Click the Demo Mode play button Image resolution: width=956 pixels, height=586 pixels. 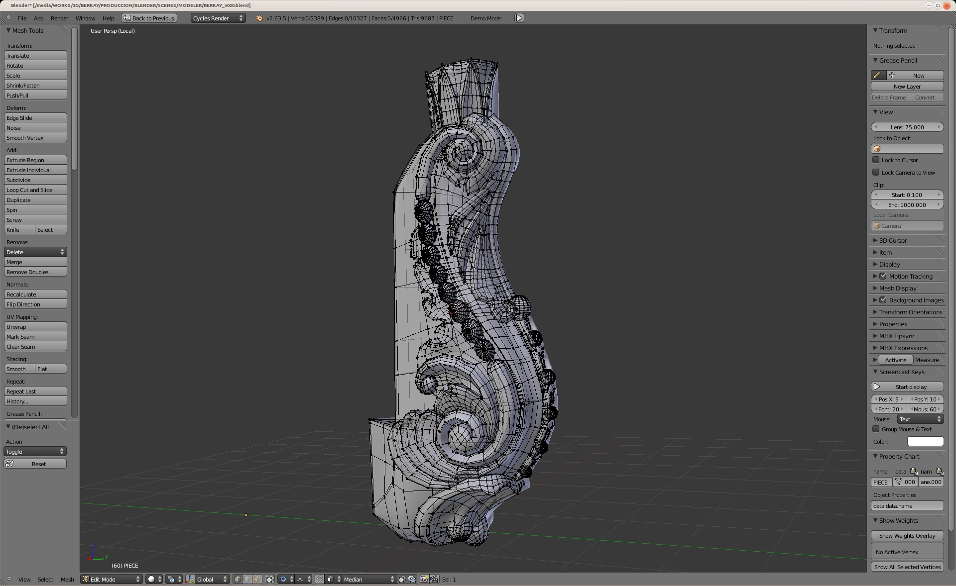click(519, 18)
